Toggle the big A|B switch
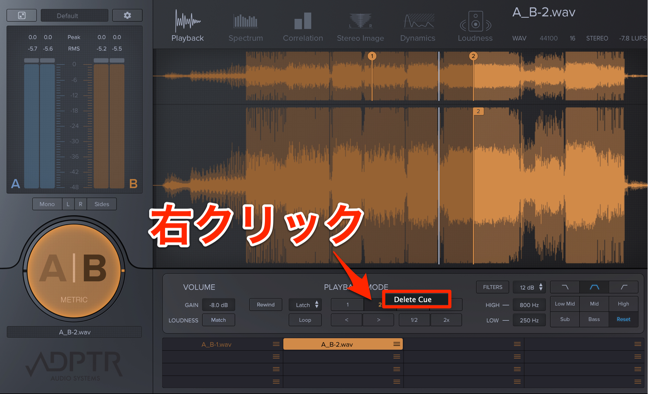This screenshot has width=648, height=394. click(x=74, y=270)
